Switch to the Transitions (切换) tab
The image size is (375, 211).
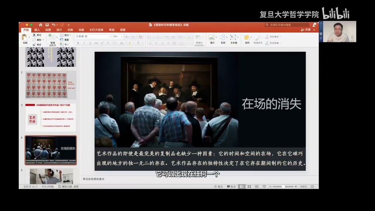pyautogui.click(x=70, y=30)
